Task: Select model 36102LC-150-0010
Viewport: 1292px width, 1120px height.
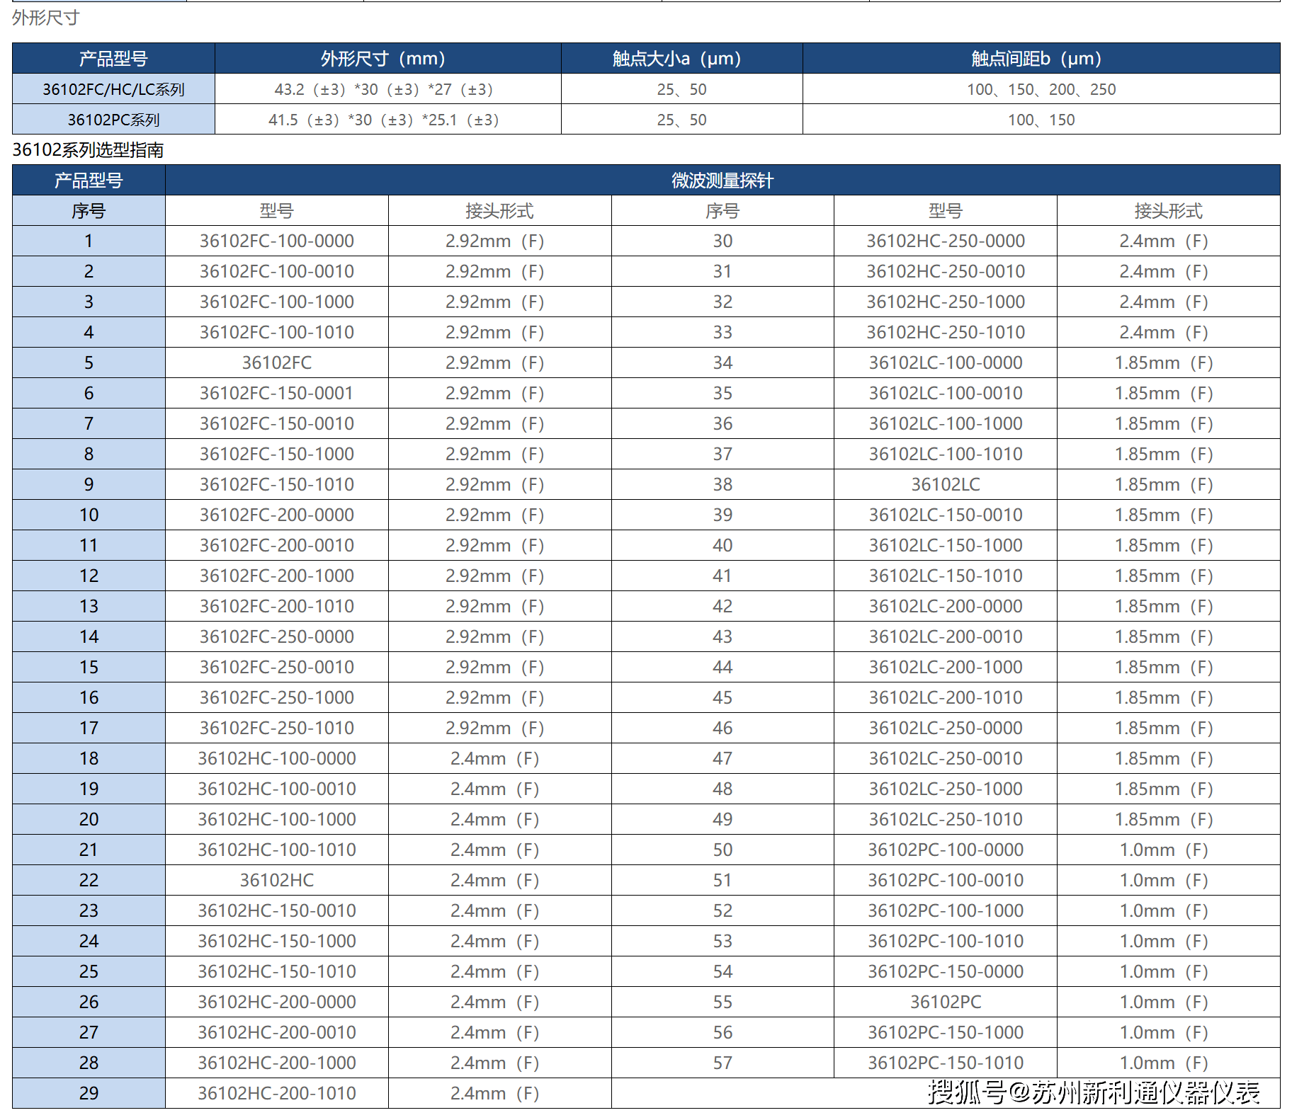Action: (x=946, y=515)
